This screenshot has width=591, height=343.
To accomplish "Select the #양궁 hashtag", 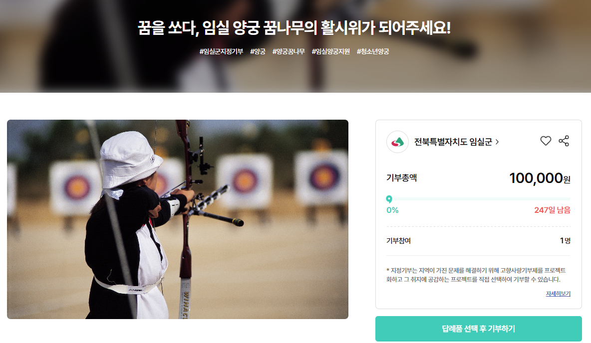I will (x=258, y=51).
